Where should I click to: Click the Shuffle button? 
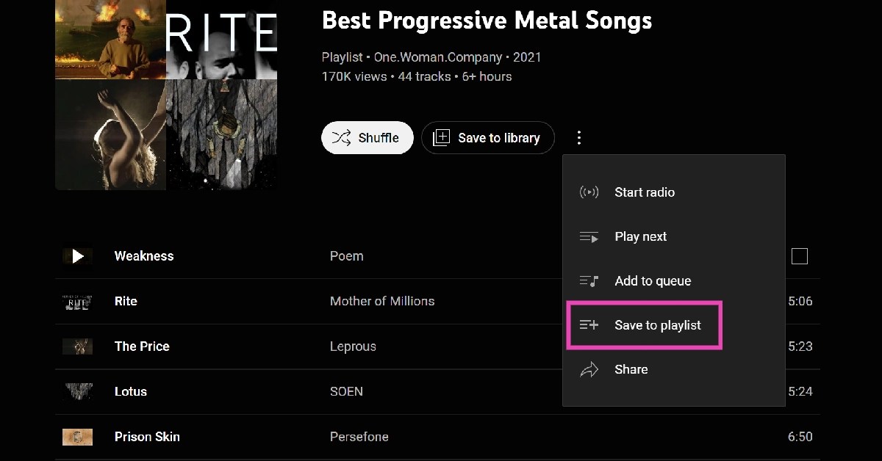tap(367, 137)
